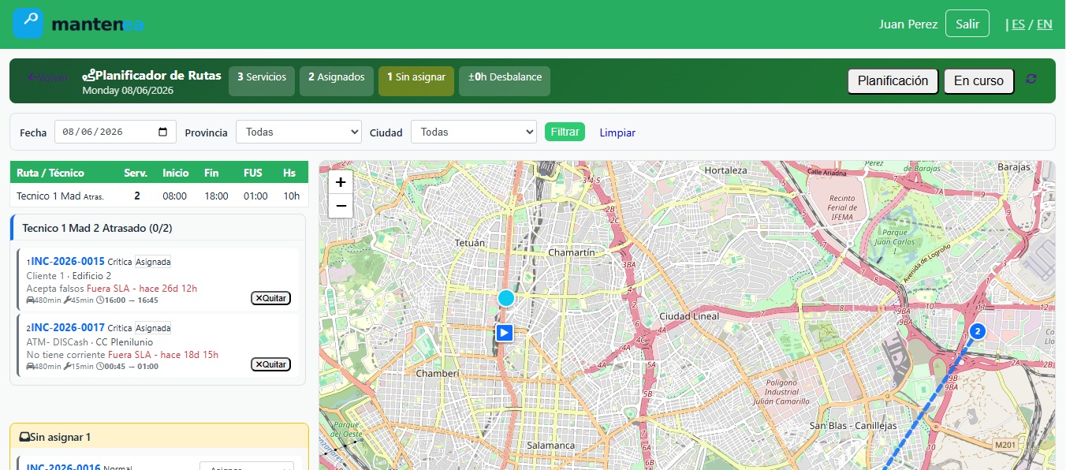This screenshot has height=470, width=1066.
Task: Click the Limpiar link
Action: (x=617, y=132)
